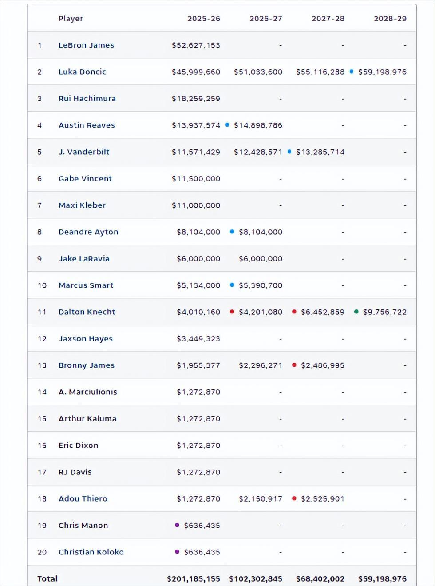
Task: Click blue dot next to Austin Reaves' $14,898,786
Action: tap(227, 125)
